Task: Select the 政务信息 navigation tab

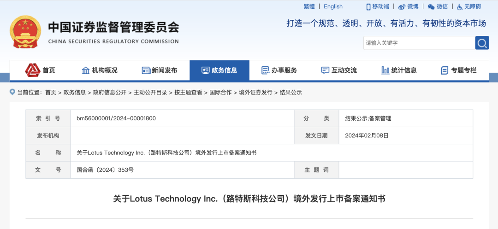Action: [219, 70]
